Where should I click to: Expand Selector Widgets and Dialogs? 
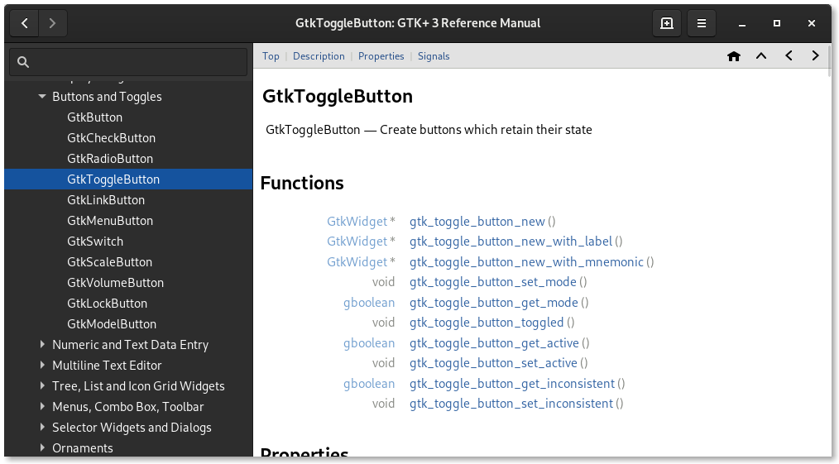pyautogui.click(x=42, y=428)
